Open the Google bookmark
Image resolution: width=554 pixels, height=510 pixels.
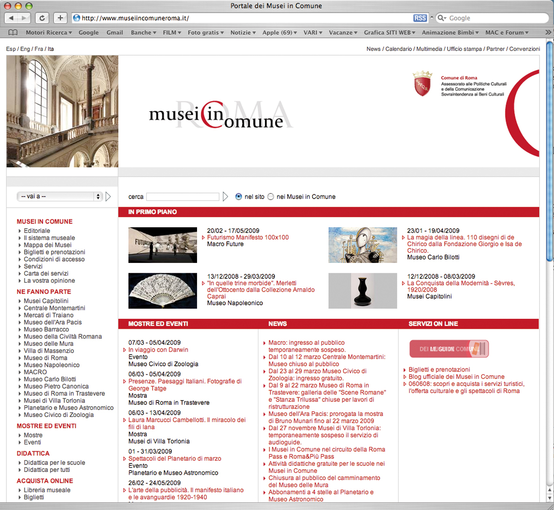click(x=88, y=32)
